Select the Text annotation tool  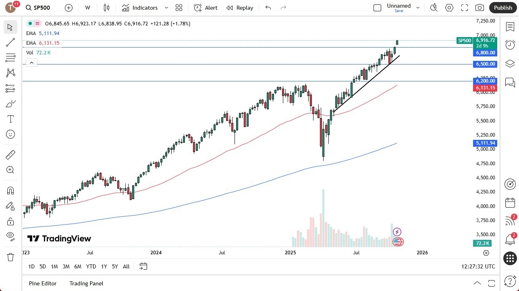point(10,118)
